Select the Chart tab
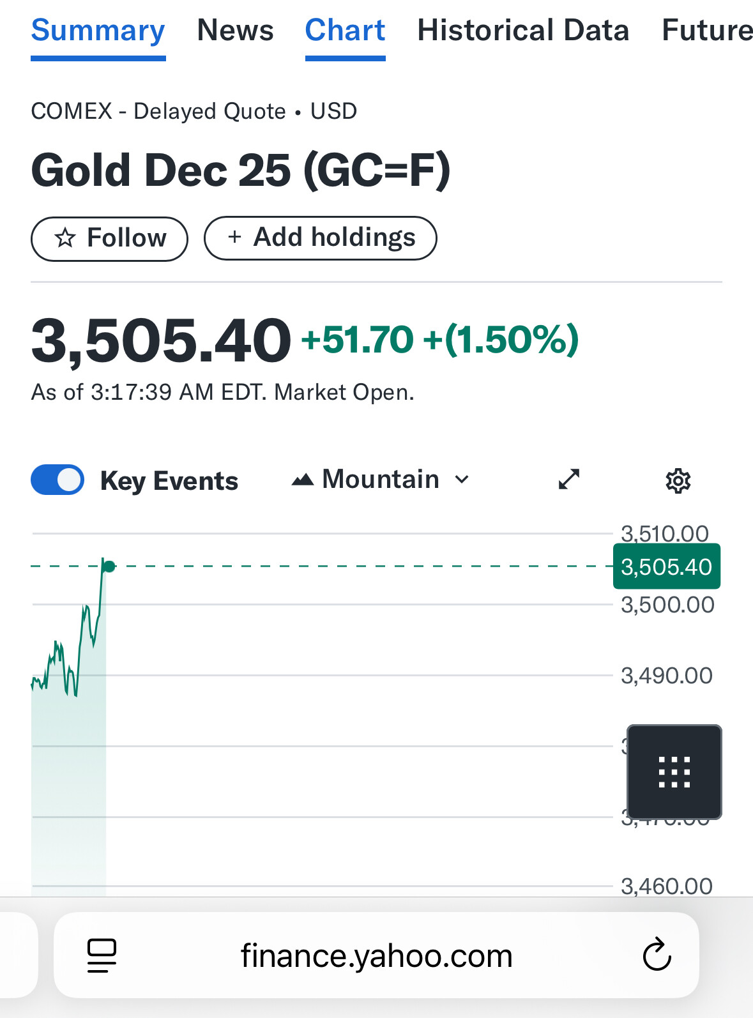The height and width of the screenshot is (1018, 753). 345,30
